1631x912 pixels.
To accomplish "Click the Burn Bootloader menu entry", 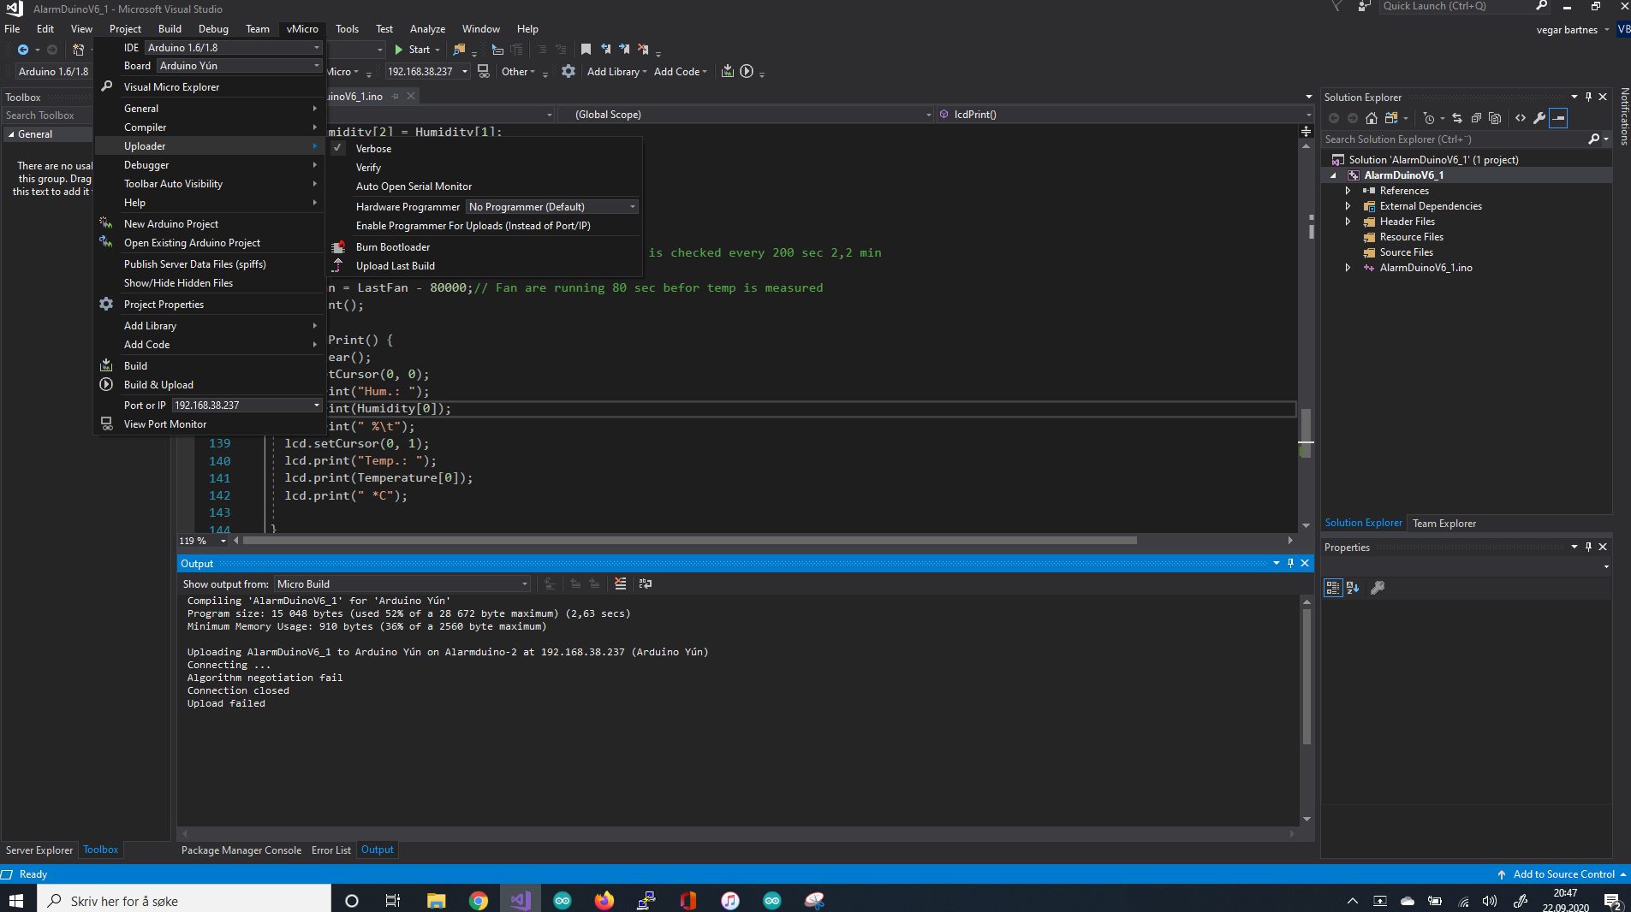I will (x=393, y=247).
